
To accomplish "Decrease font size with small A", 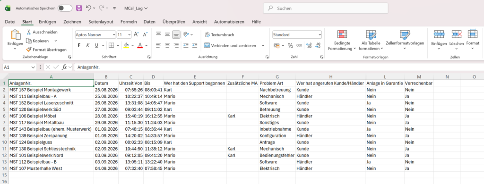I will pos(145,35).
